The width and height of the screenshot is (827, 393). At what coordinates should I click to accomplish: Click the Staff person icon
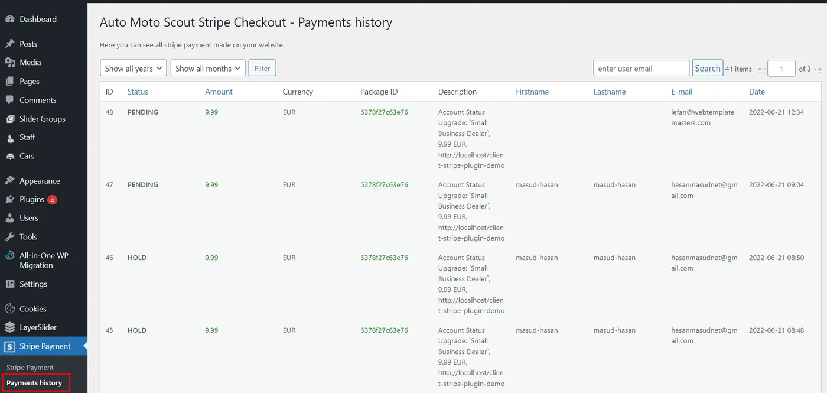coord(9,137)
